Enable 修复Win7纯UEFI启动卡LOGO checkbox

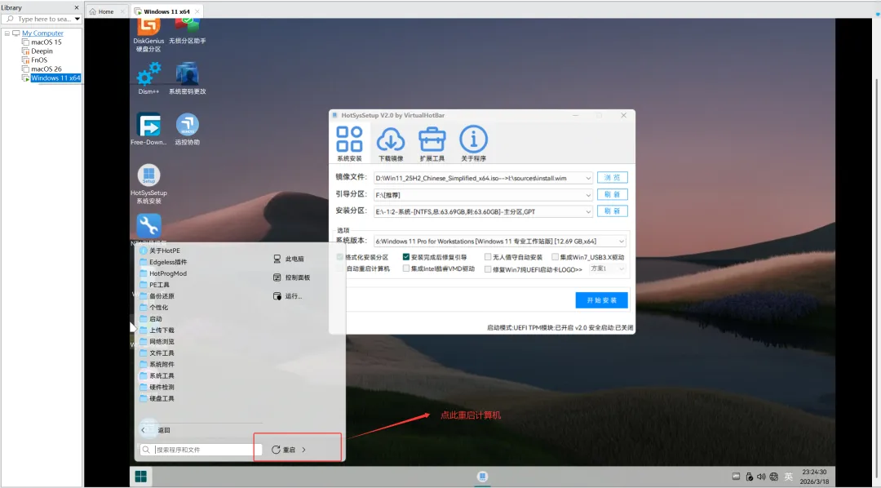(488, 269)
